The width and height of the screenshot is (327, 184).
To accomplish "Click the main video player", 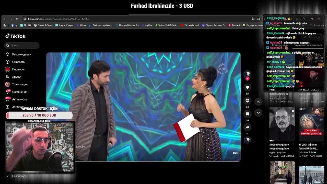I will pyautogui.click(x=143, y=107).
